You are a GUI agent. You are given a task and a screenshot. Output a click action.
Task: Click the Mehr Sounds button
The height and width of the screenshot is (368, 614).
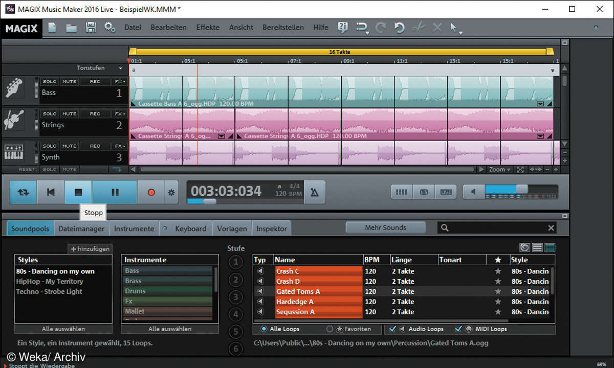(x=386, y=227)
